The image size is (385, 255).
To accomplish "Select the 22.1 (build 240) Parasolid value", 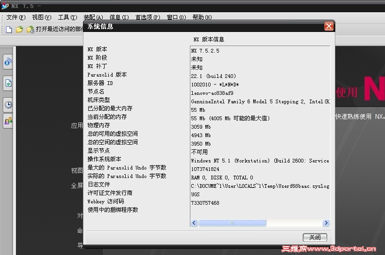I will click(213, 76).
